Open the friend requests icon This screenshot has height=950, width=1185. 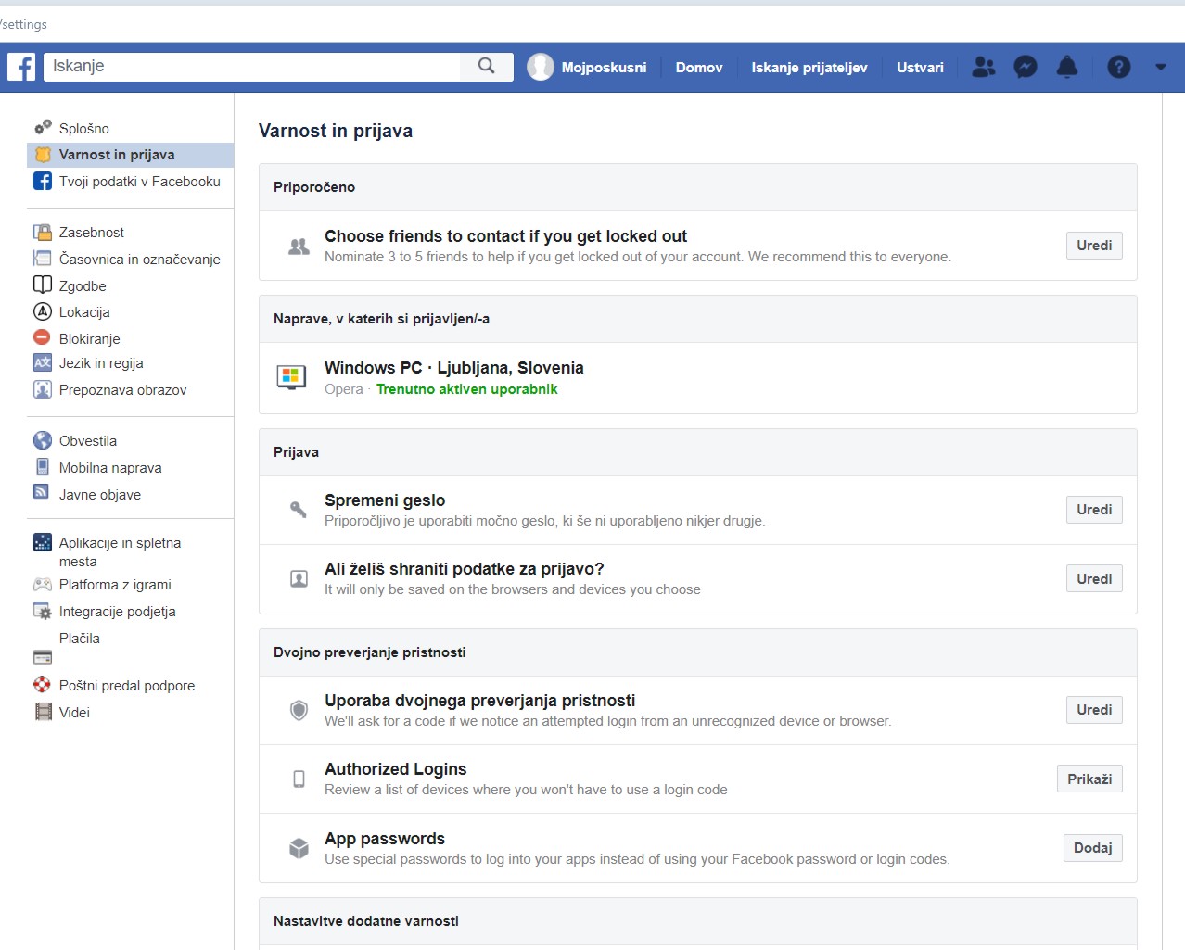pyautogui.click(x=983, y=67)
